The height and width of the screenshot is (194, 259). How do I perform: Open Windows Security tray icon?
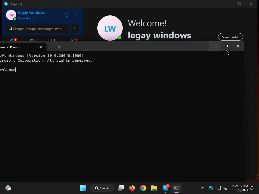[211, 188]
